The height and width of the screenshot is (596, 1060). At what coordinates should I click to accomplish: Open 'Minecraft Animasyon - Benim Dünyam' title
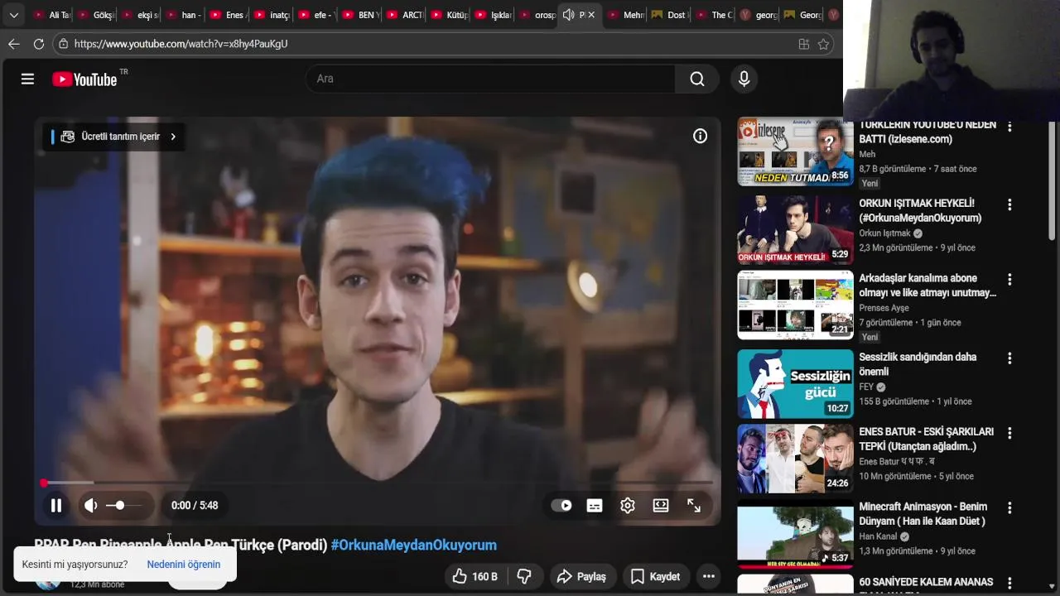click(923, 514)
